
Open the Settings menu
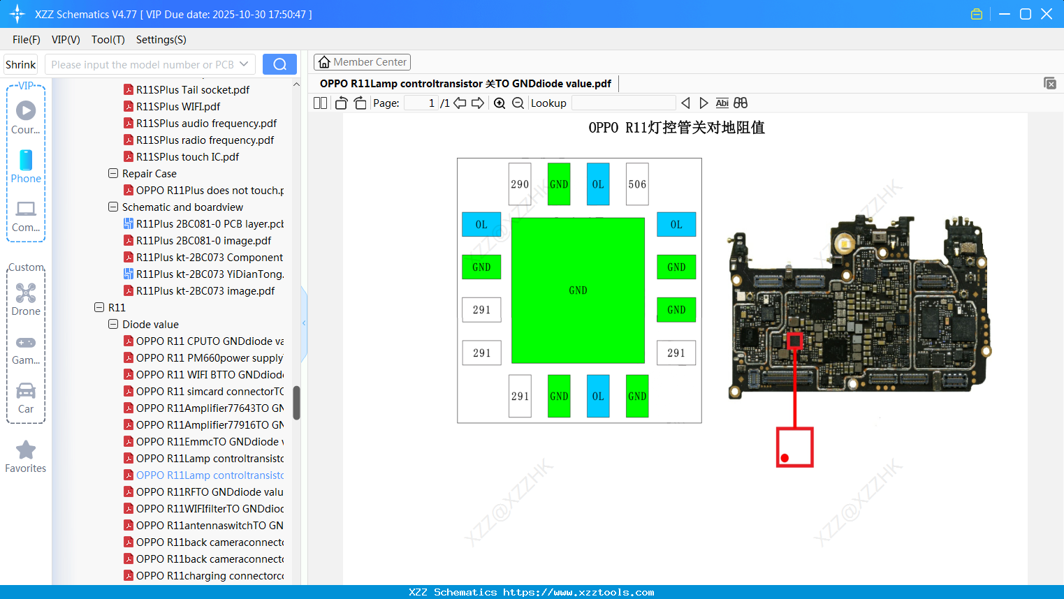pyautogui.click(x=160, y=40)
